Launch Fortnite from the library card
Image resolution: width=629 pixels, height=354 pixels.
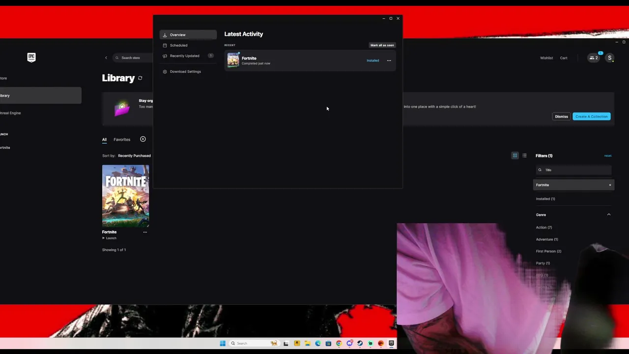pos(110,238)
